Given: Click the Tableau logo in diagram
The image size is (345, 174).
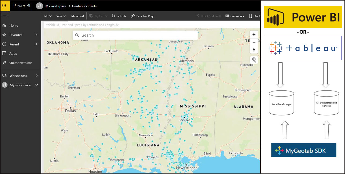Looking at the screenshot, I should 303,48.
